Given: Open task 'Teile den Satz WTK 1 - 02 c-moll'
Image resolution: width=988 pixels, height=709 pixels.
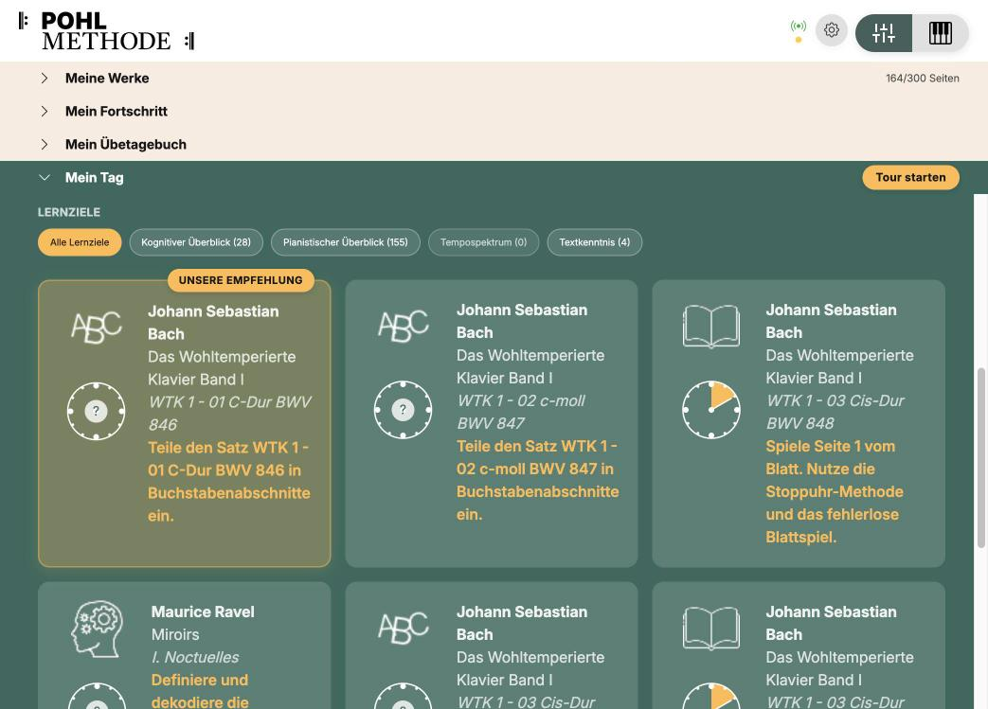Looking at the screenshot, I should pos(537,481).
